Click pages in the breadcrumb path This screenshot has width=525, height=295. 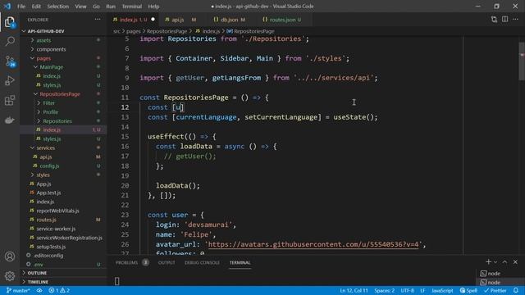click(x=133, y=31)
